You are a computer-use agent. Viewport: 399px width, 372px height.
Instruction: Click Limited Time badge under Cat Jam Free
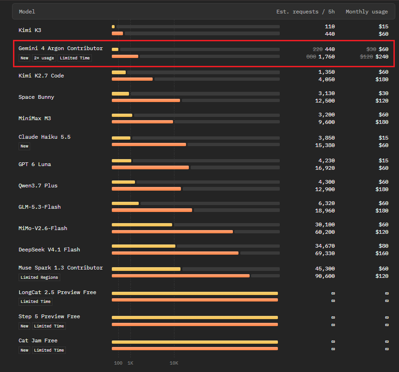pyautogui.click(x=49, y=350)
